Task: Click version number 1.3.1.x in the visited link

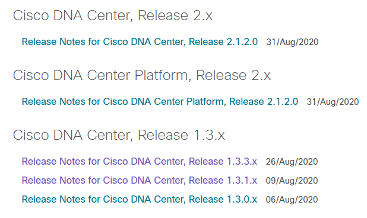Action: coord(242,181)
